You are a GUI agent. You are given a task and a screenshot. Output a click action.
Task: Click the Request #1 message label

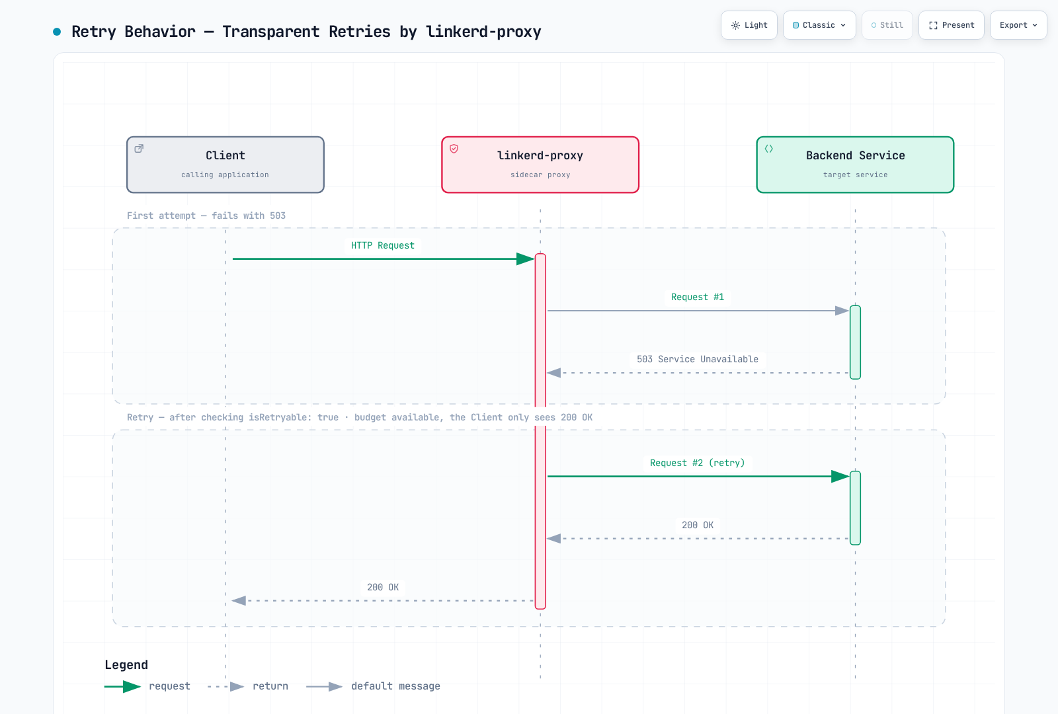(698, 297)
